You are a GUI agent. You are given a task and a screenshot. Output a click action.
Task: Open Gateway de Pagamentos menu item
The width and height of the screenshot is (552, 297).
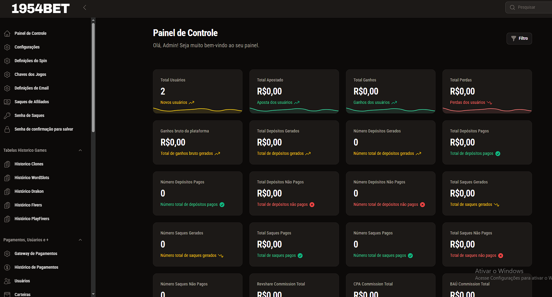pyautogui.click(x=36, y=253)
